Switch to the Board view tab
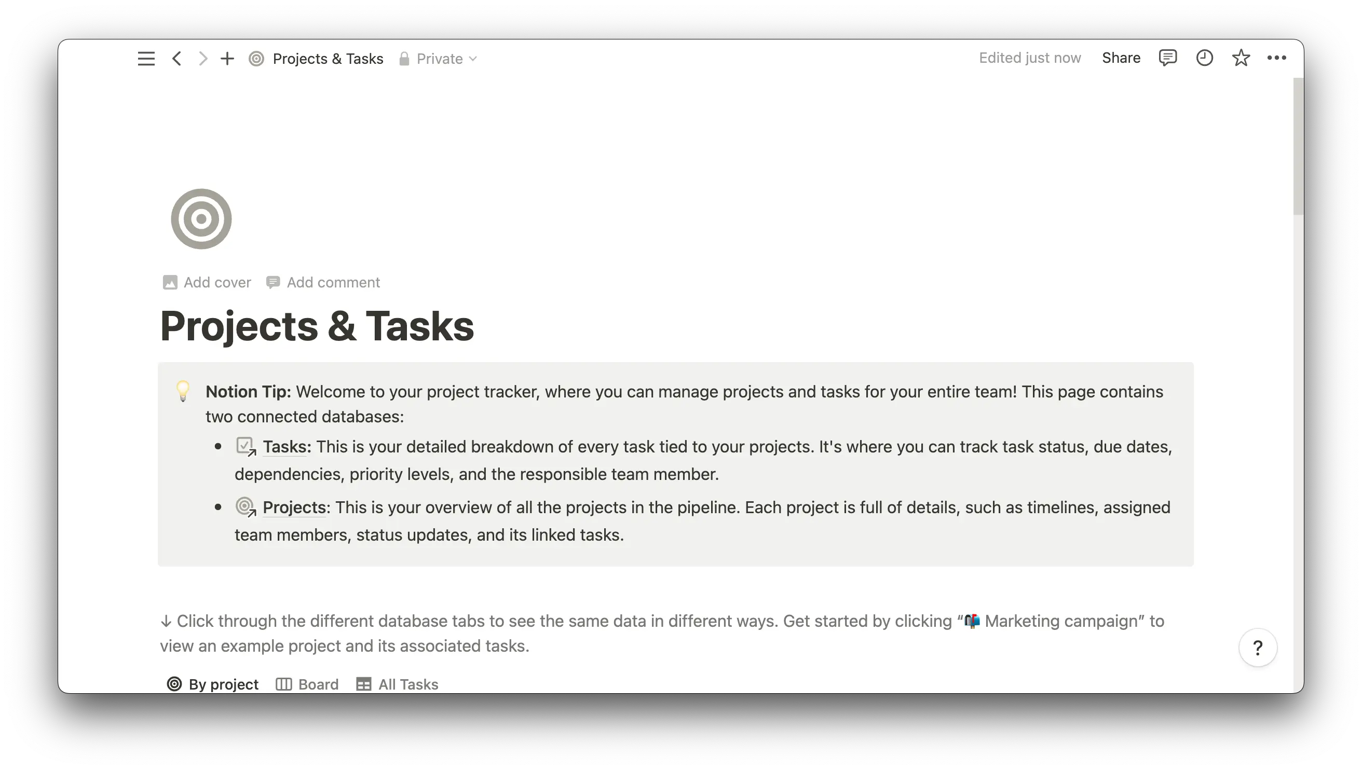Screen dimensions: 1362x770 [x=307, y=684]
